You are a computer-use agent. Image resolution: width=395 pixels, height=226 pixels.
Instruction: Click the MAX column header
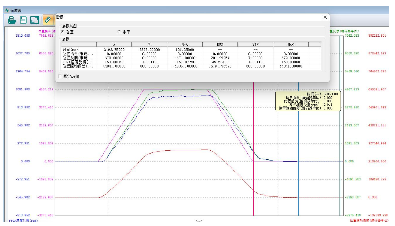click(x=291, y=45)
